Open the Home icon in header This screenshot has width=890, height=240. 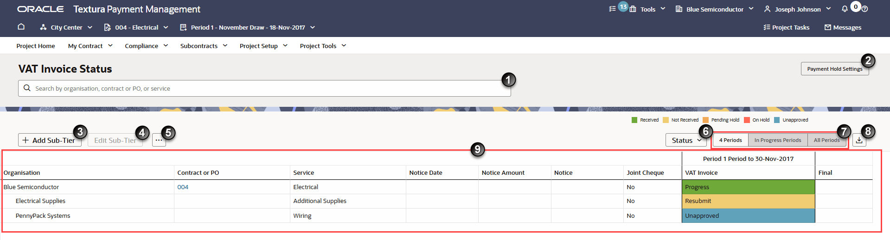point(21,27)
